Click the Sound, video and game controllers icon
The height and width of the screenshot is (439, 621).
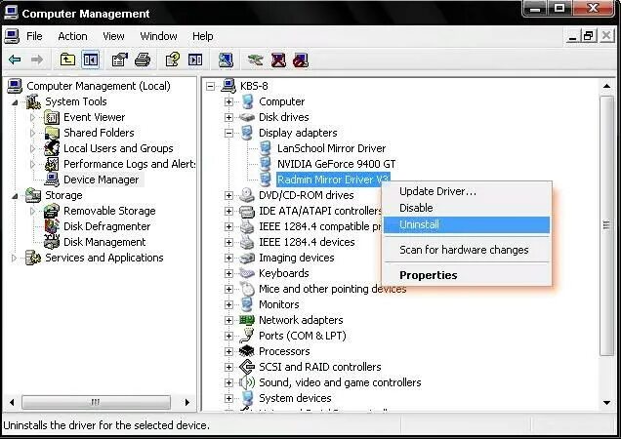tap(247, 382)
